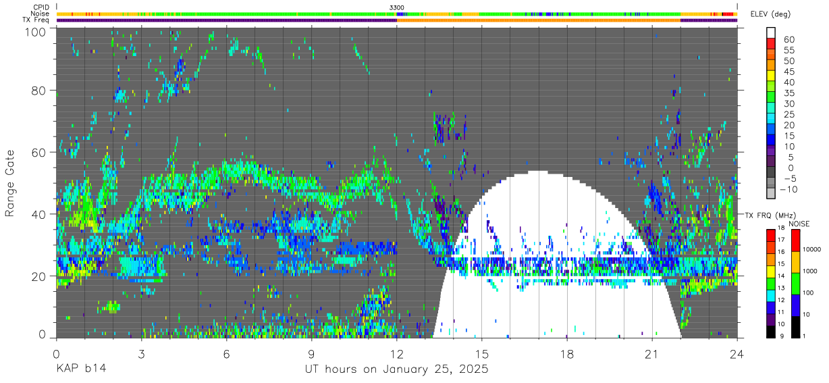
Task: Click the KAP b14 radar label
Action: tap(80, 369)
